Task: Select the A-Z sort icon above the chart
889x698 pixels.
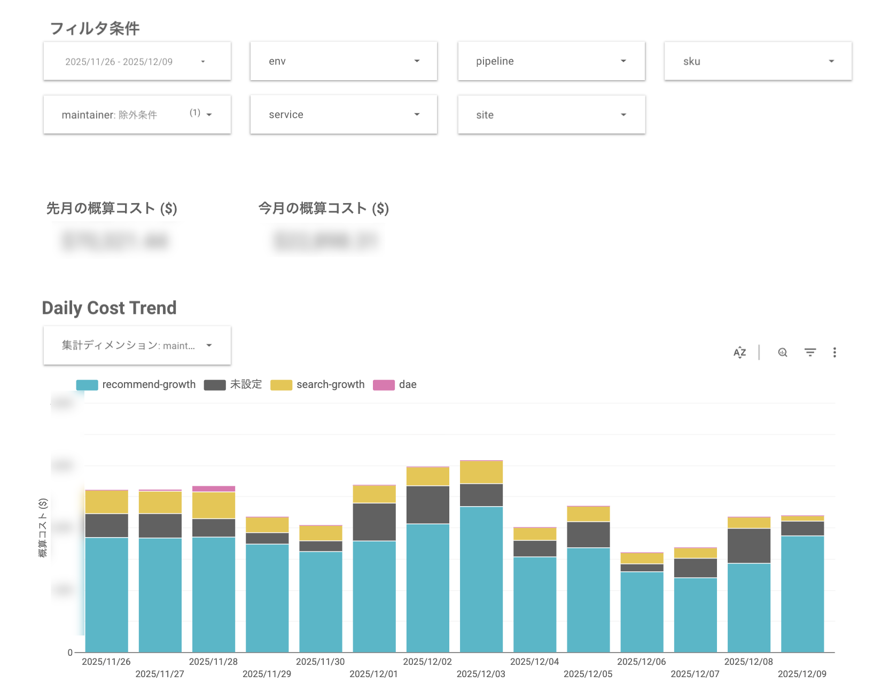Action: point(739,352)
